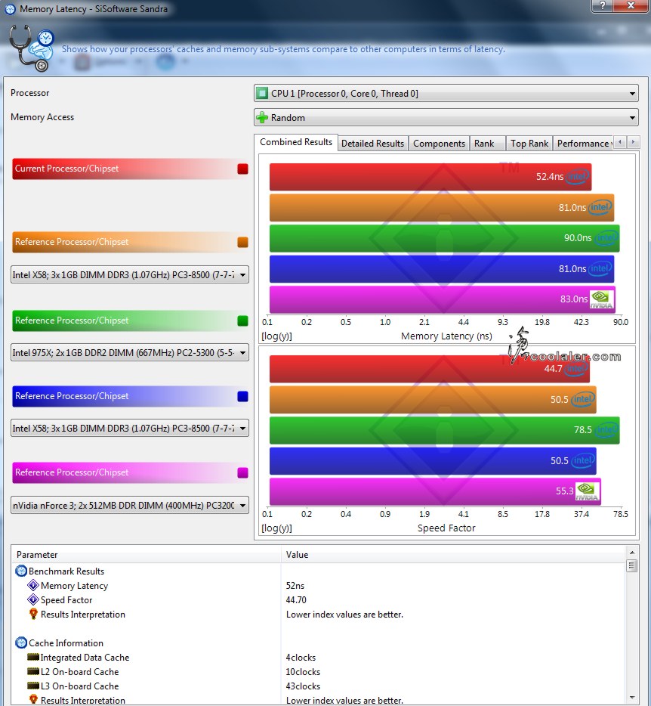Click the Speed Factor diamond icon in list
Screen dimensions: 651x706
pyautogui.click(x=32, y=599)
